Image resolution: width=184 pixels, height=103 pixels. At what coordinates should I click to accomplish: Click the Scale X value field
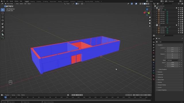(172, 63)
